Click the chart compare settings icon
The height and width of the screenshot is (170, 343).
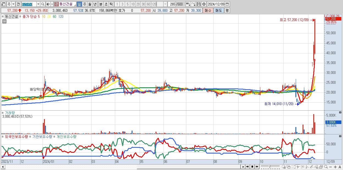(188, 4)
